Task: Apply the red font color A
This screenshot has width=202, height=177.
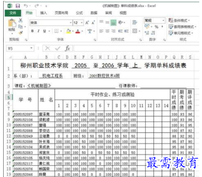Action: pyautogui.click(x=78, y=31)
